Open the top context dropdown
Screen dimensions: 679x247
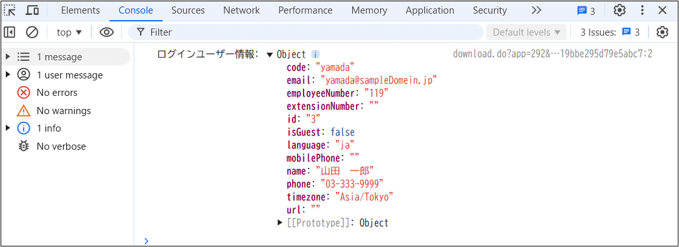69,32
